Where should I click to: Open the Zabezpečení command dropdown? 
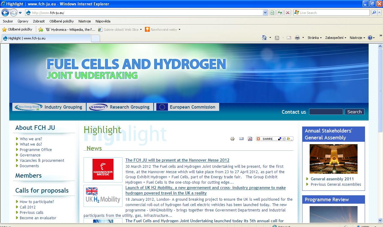pyautogui.click(x=336, y=38)
